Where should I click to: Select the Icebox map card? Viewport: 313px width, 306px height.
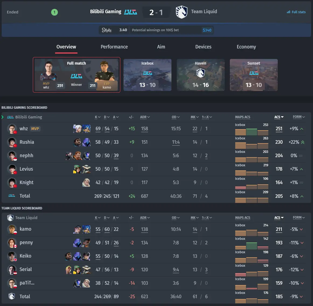(x=147, y=75)
